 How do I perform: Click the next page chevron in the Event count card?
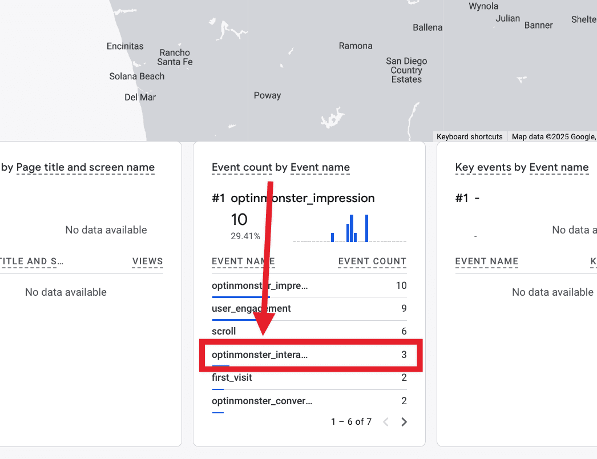(x=404, y=421)
